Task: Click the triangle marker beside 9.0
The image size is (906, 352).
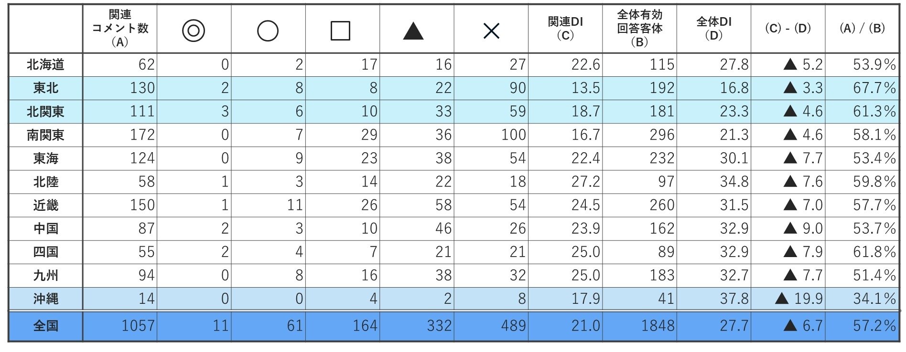Action: click(x=790, y=228)
